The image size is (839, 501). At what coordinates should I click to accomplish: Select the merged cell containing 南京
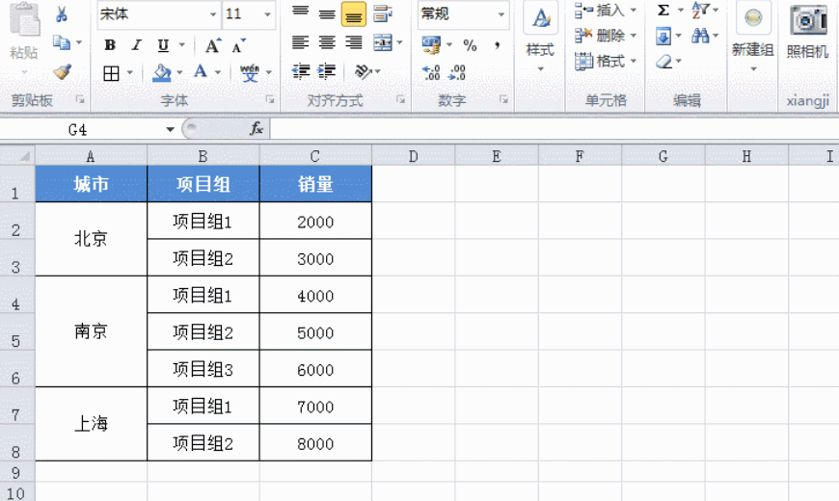coord(91,331)
